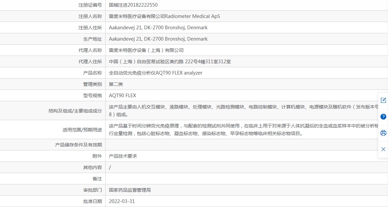Click the 产品储存条件及有效期 label
This screenshot has width=388, height=207.
(79, 145)
